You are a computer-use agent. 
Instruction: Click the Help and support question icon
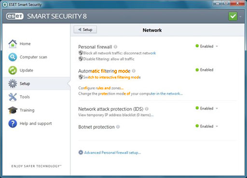(13, 124)
